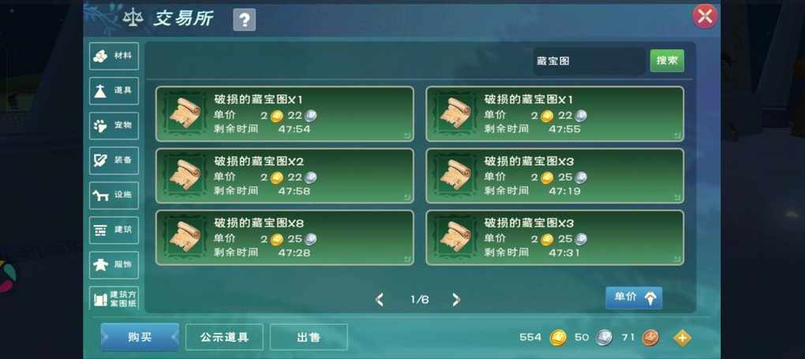Select the 破损的藏宝图X2 listing
The height and width of the screenshot is (359, 805).
(285, 176)
